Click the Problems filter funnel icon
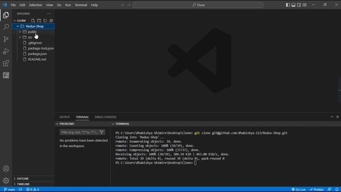Viewport: 341px width, 192px height. (x=102, y=132)
